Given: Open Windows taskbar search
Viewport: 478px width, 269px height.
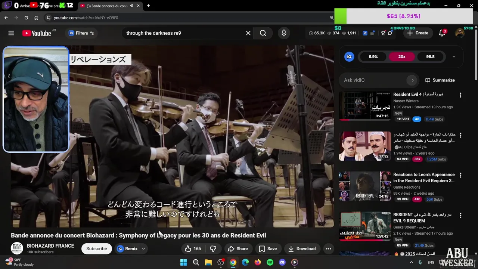Looking at the screenshot, I should (196, 262).
